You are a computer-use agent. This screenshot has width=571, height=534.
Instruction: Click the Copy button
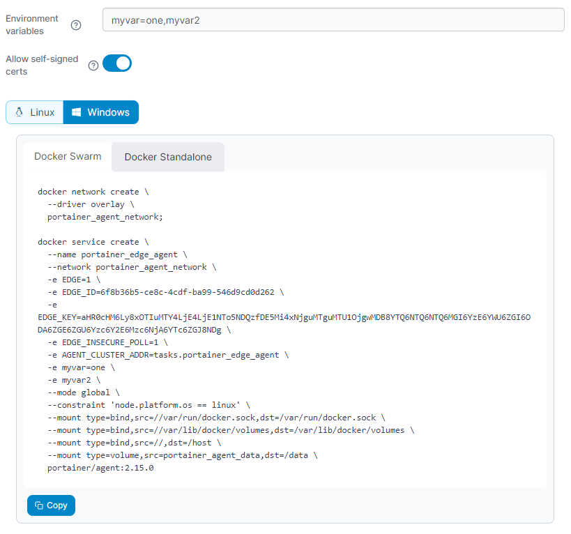51,505
